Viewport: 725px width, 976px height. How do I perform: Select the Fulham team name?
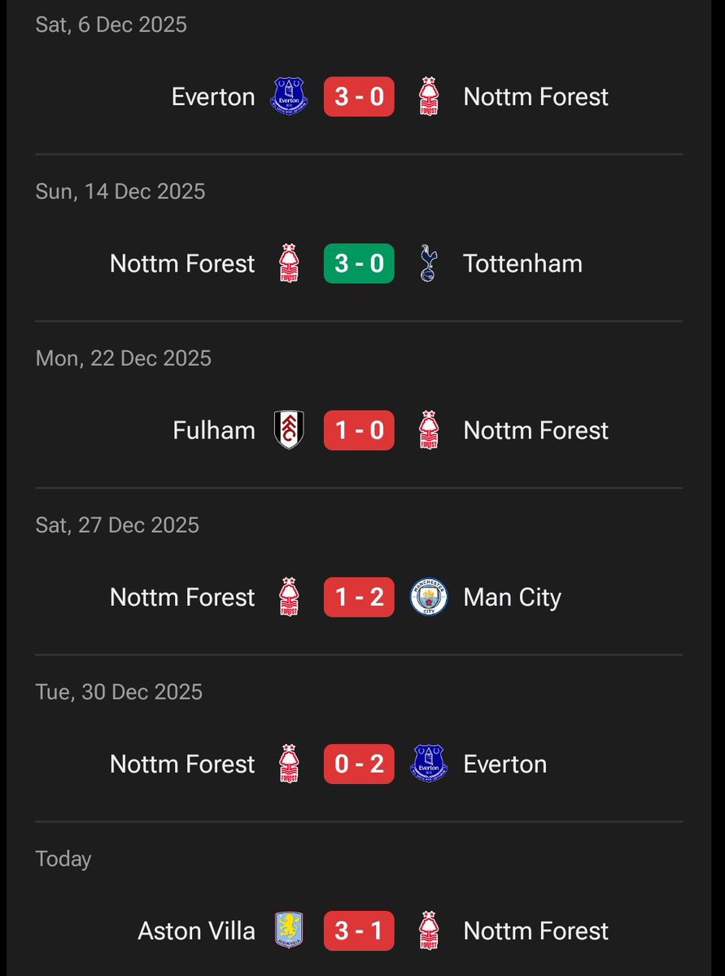214,430
